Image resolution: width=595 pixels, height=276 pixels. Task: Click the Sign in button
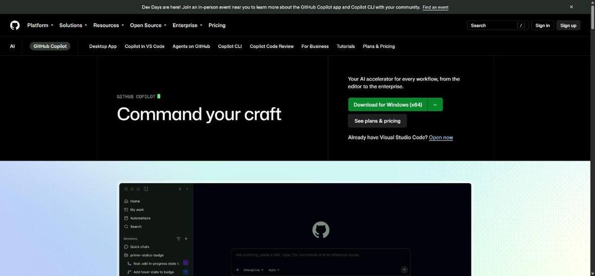click(542, 25)
